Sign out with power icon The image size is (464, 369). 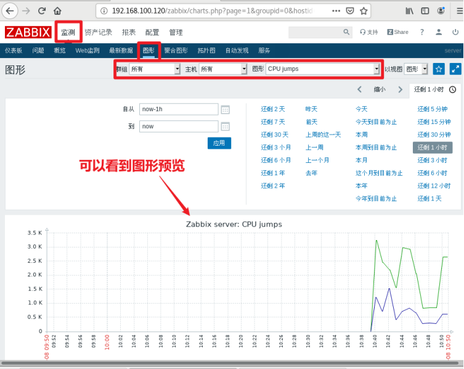455,32
